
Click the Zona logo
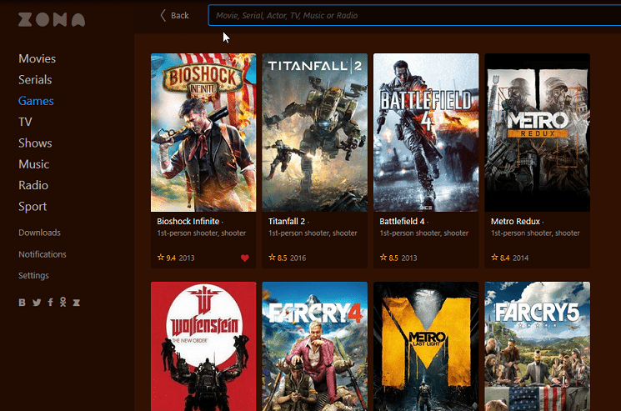pos(52,19)
